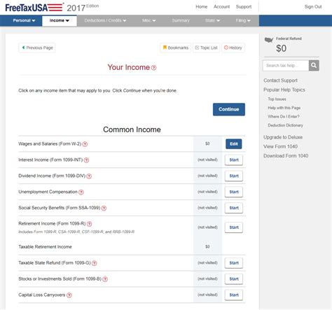Open help icon for Social Security Benefits

click(104, 209)
